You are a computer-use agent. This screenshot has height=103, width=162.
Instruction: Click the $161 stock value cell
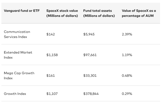pyautogui.click(x=50, y=76)
